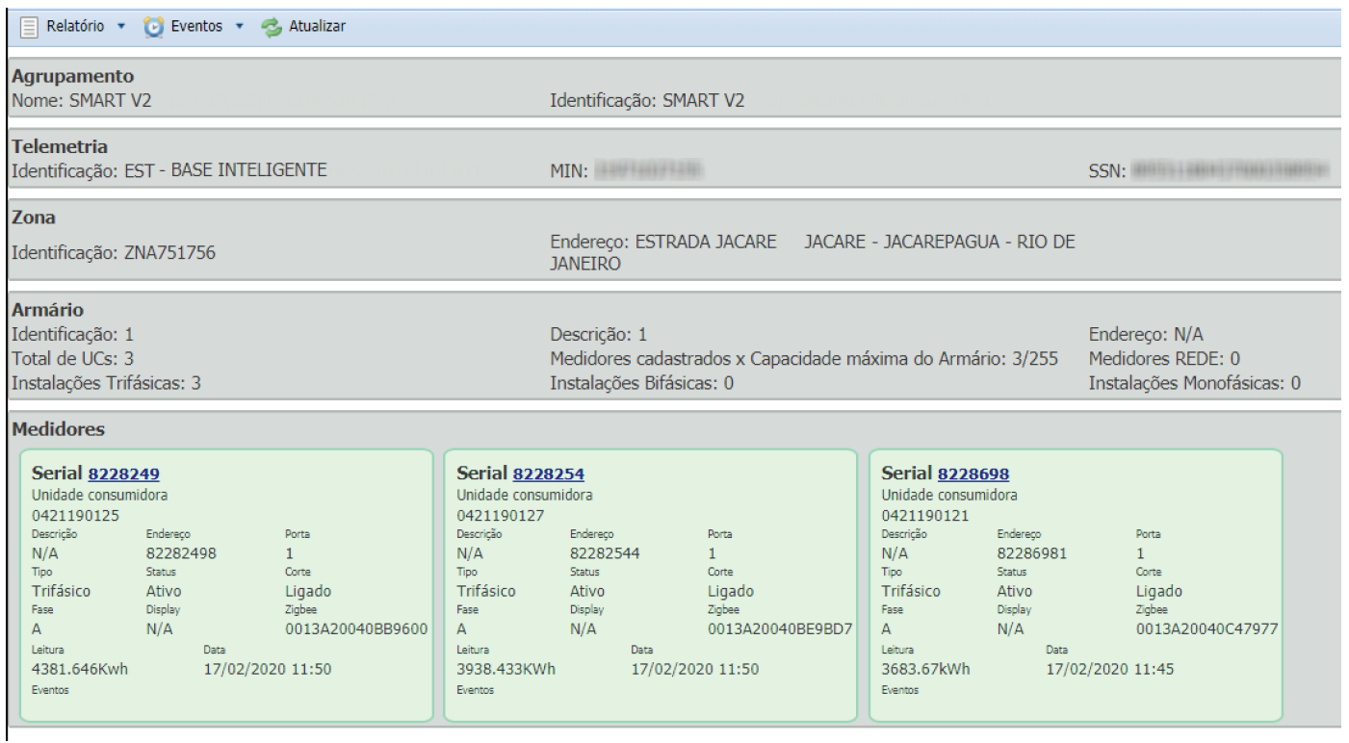Expand the Eventos dropdown arrow
The width and height of the screenshot is (1349, 743).
click(x=239, y=27)
